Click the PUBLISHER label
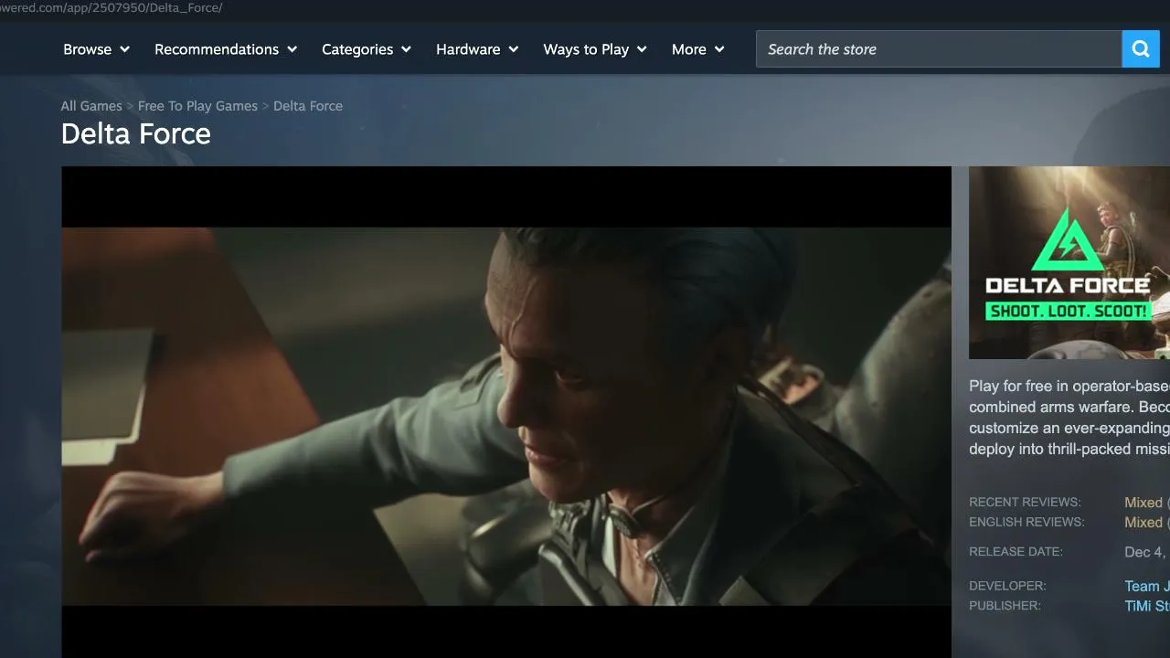This screenshot has height=658, width=1170. click(x=1005, y=605)
